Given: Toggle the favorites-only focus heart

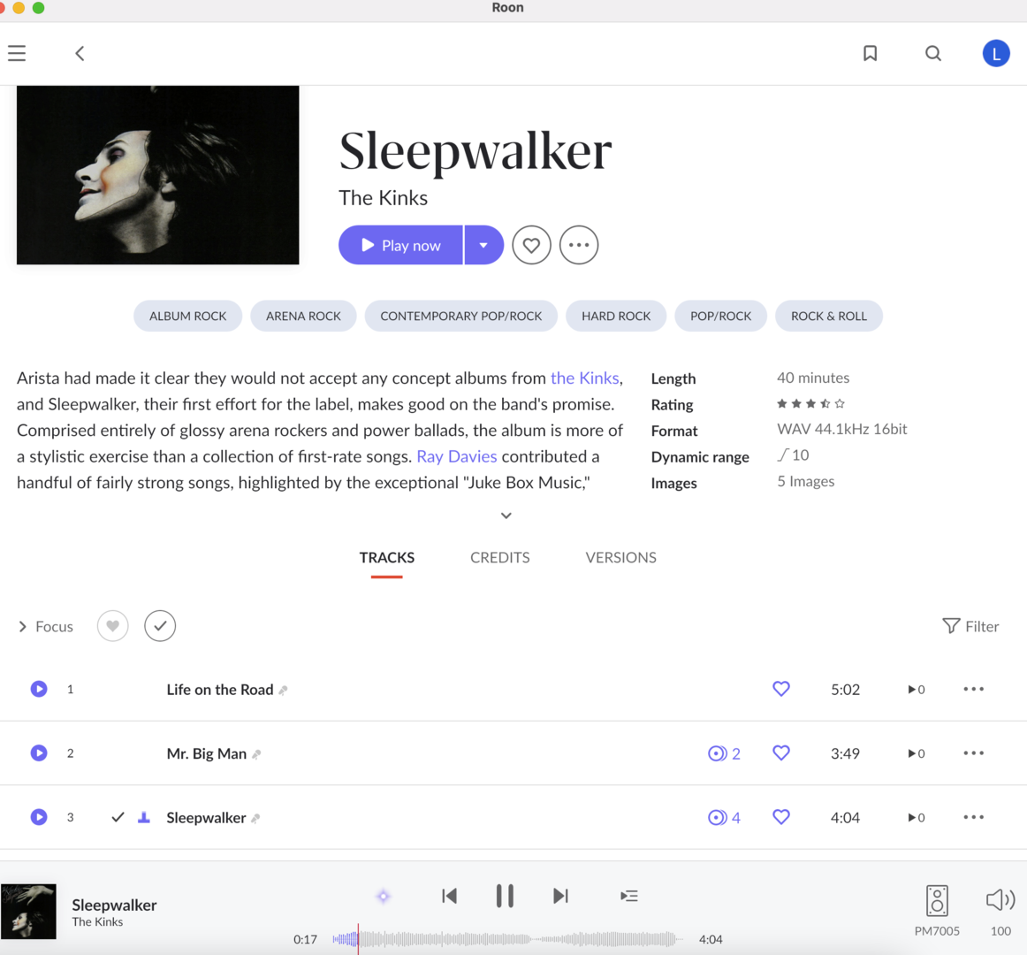Looking at the screenshot, I should pyautogui.click(x=112, y=626).
